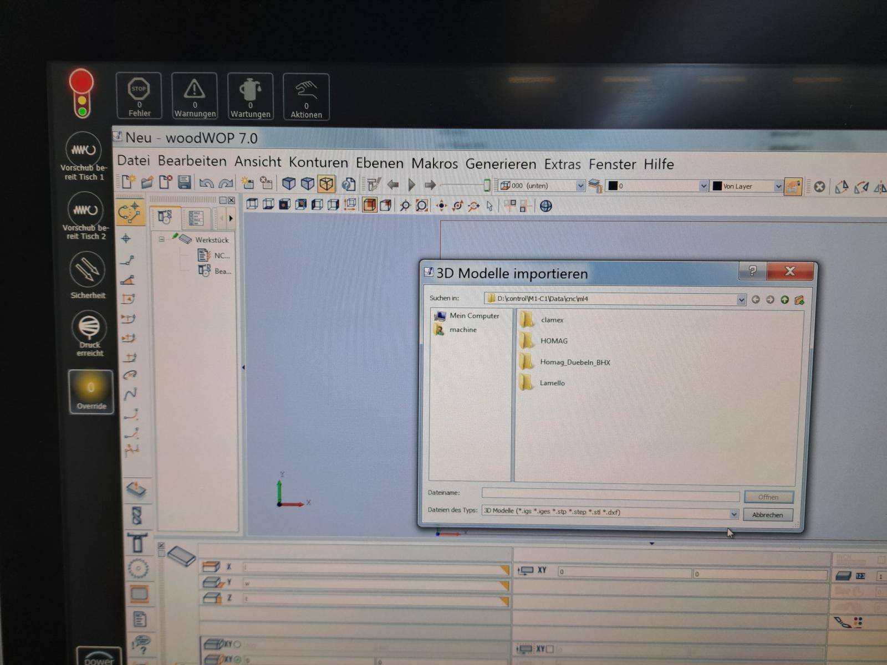This screenshot has height=665, width=887.
Task: Click the Abbrechen button
Action: click(x=767, y=515)
